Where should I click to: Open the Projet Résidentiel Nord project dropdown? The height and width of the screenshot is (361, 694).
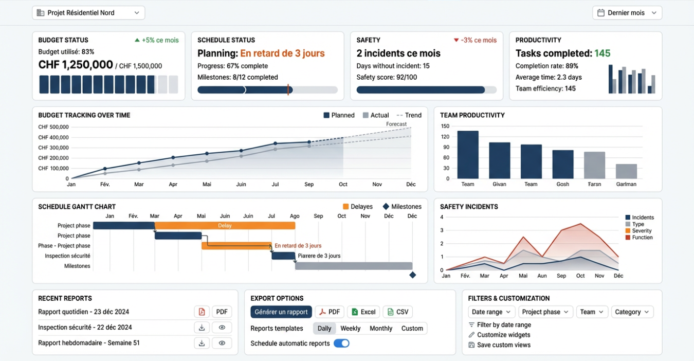coord(88,13)
